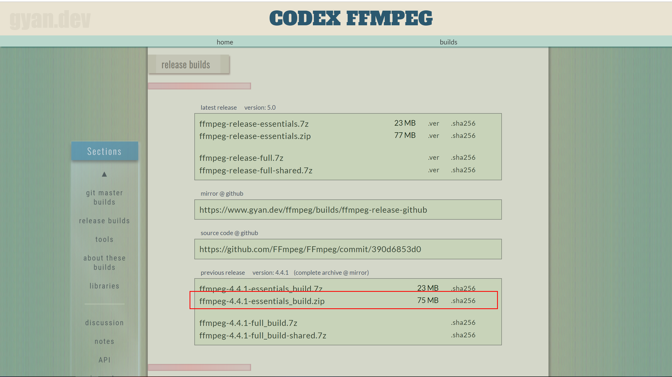Click the up arrow in Sections sidebar

(104, 174)
